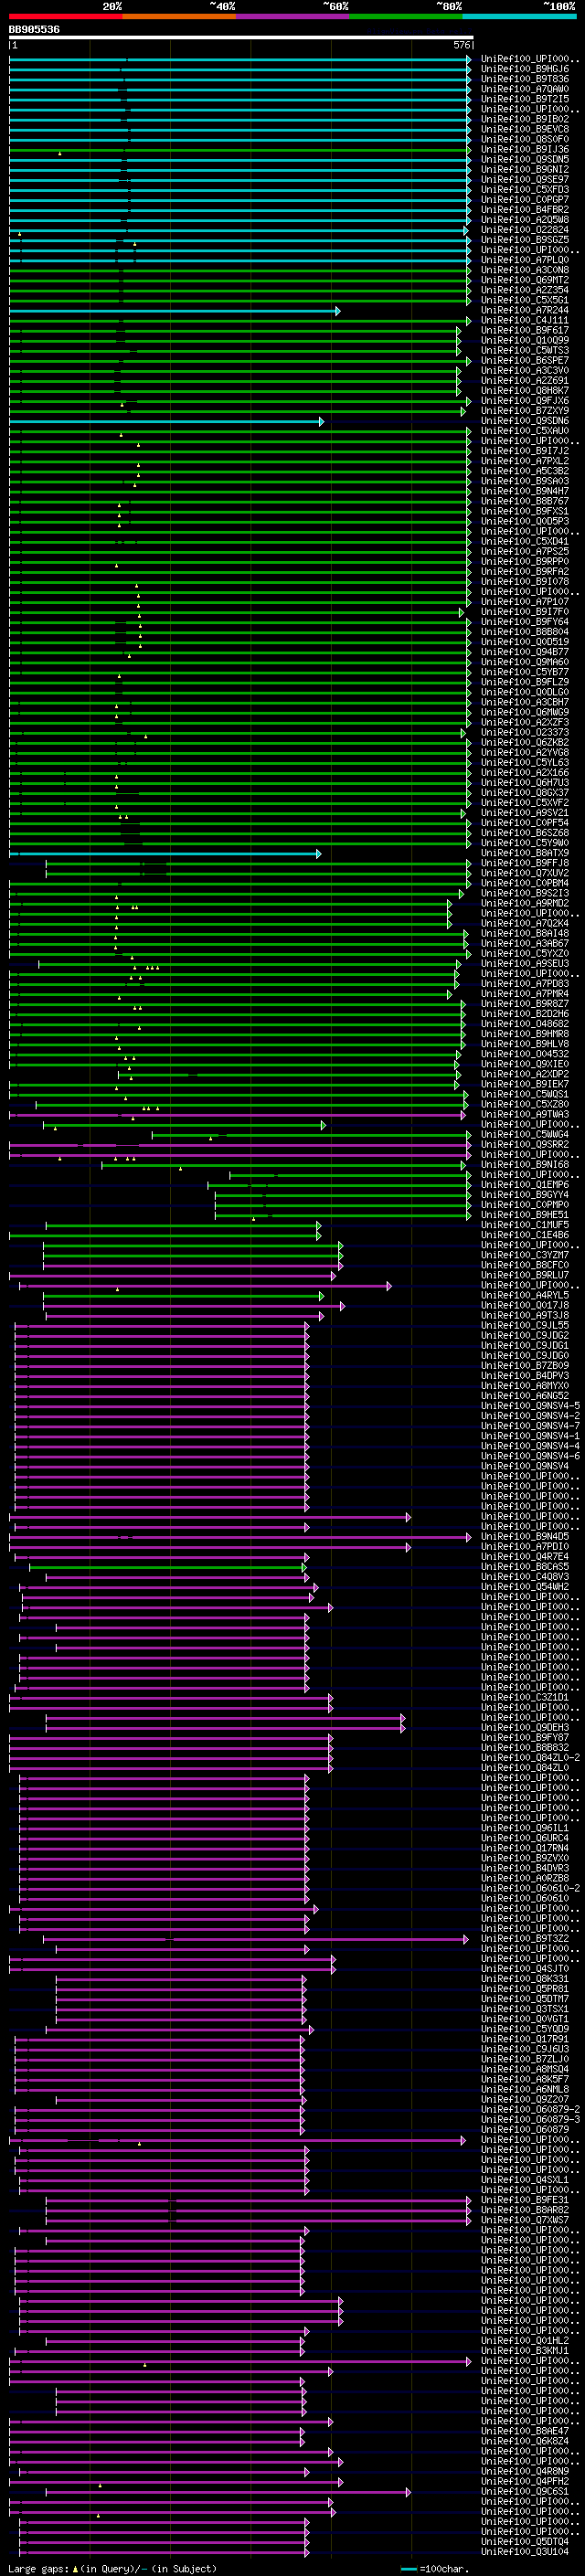Click the label UniRef100_Q6H7U3
This screenshot has width=585, height=2576.
click(x=525, y=782)
